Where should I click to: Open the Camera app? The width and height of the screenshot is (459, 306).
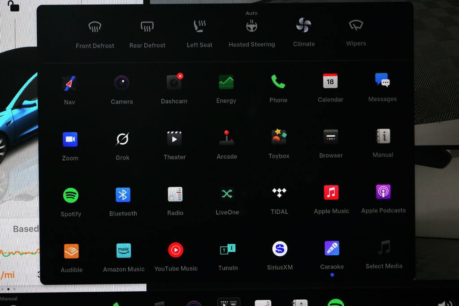pyautogui.click(x=121, y=83)
